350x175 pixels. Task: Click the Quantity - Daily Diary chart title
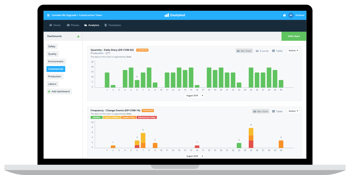[112, 50]
